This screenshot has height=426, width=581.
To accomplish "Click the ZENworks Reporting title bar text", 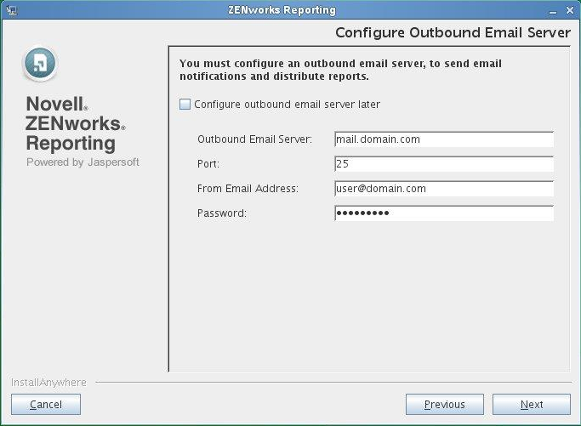I will (x=282, y=10).
